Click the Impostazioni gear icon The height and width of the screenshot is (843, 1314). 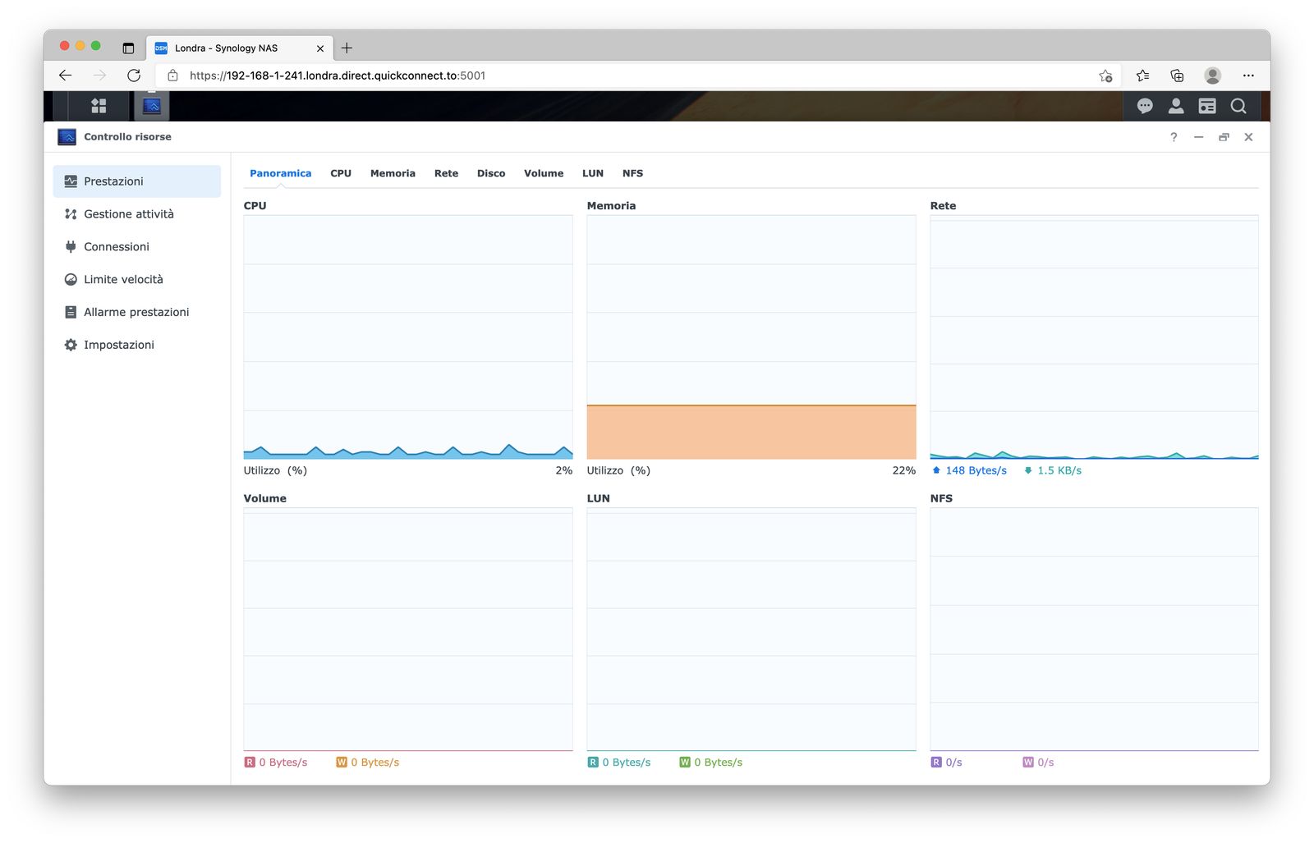point(71,346)
